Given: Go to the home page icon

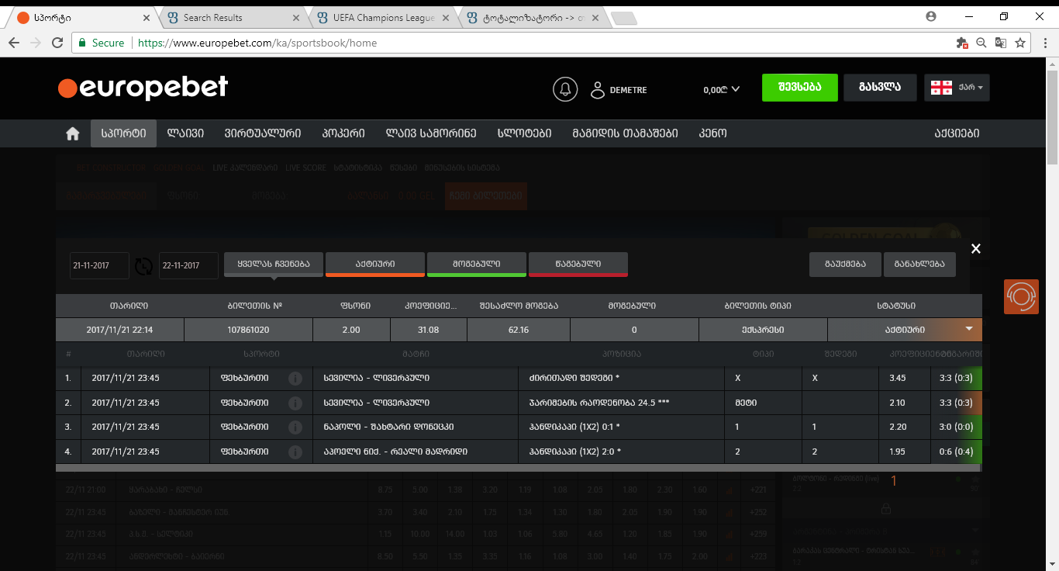Looking at the screenshot, I should point(73,133).
